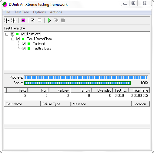Uncheck the TestGetData checkbox
Screen dimensions: 154x153
tap(24, 49)
